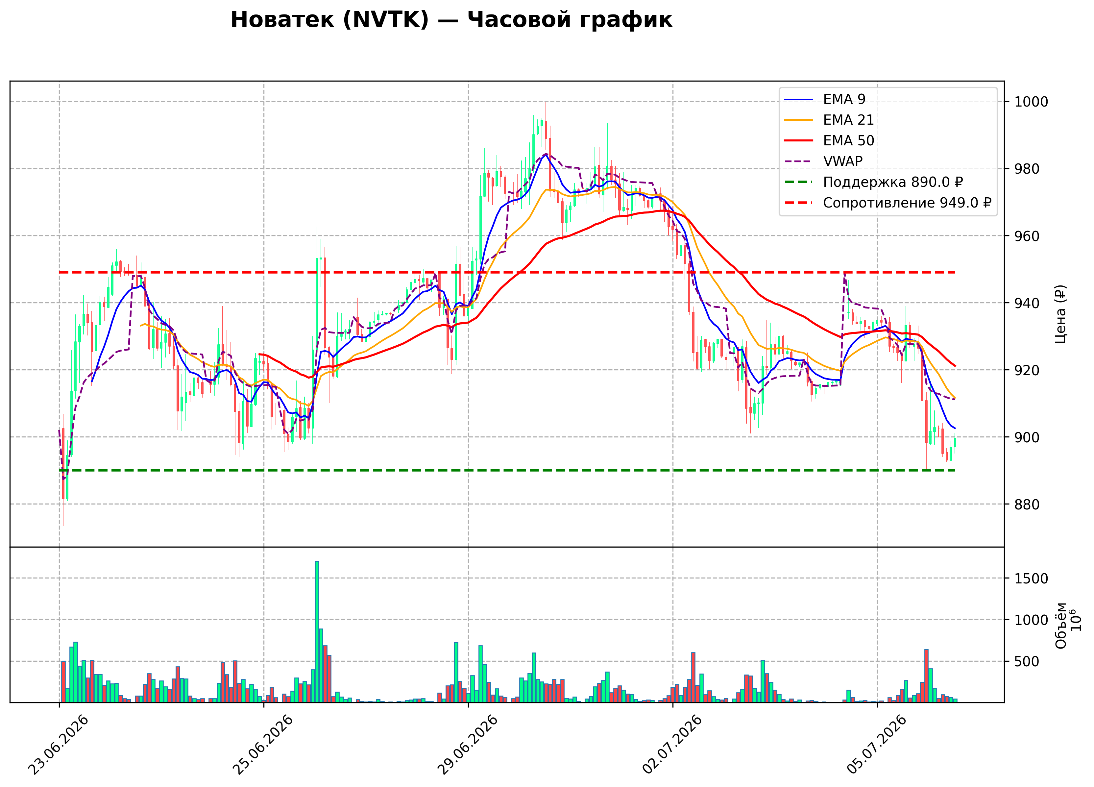Image resolution: width=1094 pixels, height=787 pixels.
Task: Click the blue EMA 9 line swatch in legend
Action: coord(799,99)
